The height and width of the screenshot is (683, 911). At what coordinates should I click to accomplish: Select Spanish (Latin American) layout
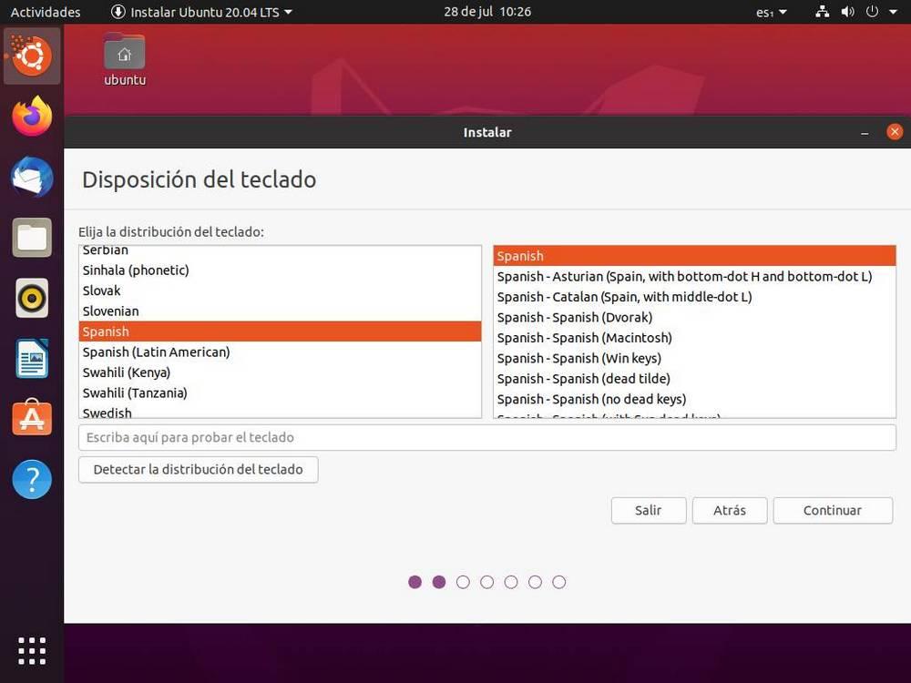click(156, 352)
